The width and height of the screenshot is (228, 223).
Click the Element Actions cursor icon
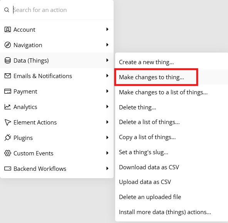pyautogui.click(x=8, y=122)
